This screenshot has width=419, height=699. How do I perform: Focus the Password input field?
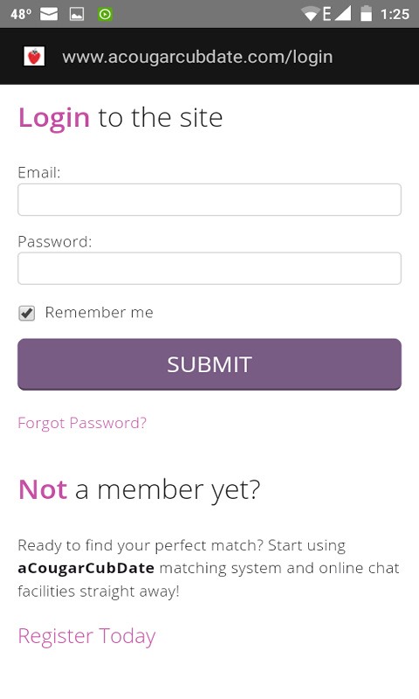[209, 268]
